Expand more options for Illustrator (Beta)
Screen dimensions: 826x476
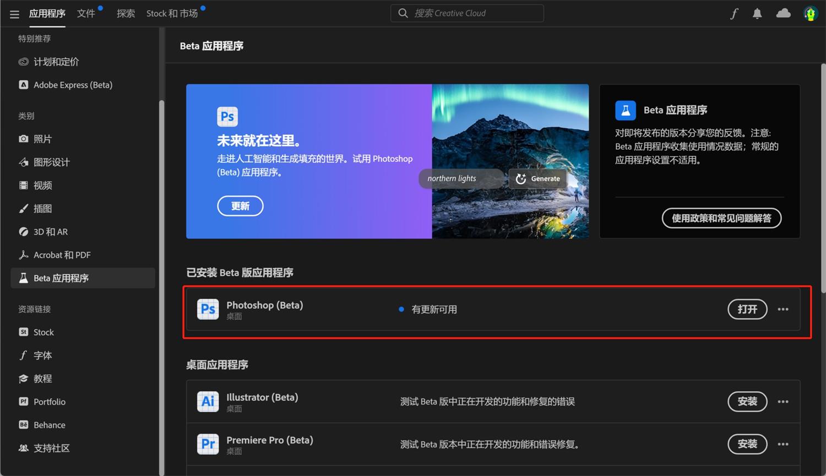[783, 402]
